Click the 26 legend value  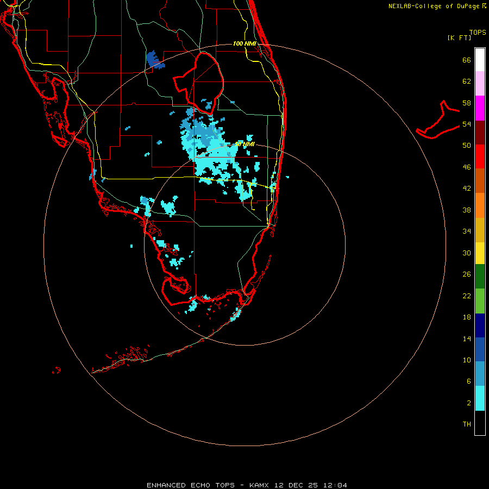[467, 274]
